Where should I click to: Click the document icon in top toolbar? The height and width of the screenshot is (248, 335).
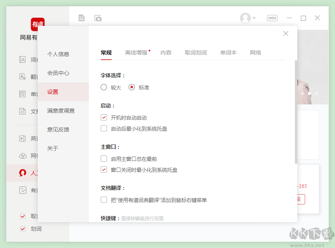tap(81, 18)
